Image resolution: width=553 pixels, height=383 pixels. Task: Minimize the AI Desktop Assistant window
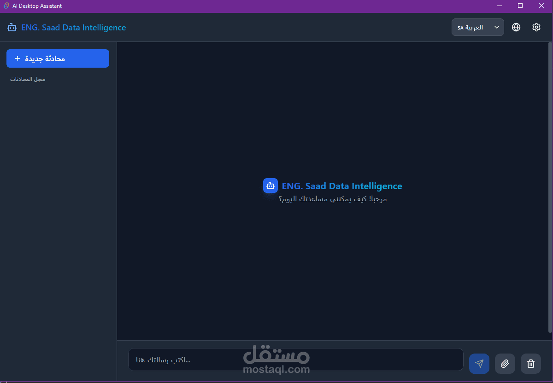click(500, 6)
